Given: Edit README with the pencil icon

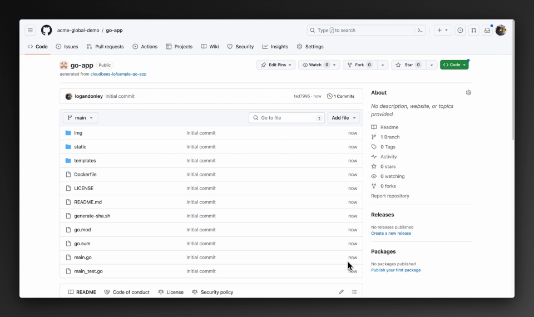Looking at the screenshot, I should tap(341, 292).
